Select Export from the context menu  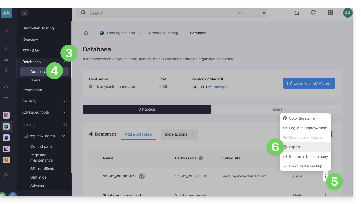click(x=294, y=147)
